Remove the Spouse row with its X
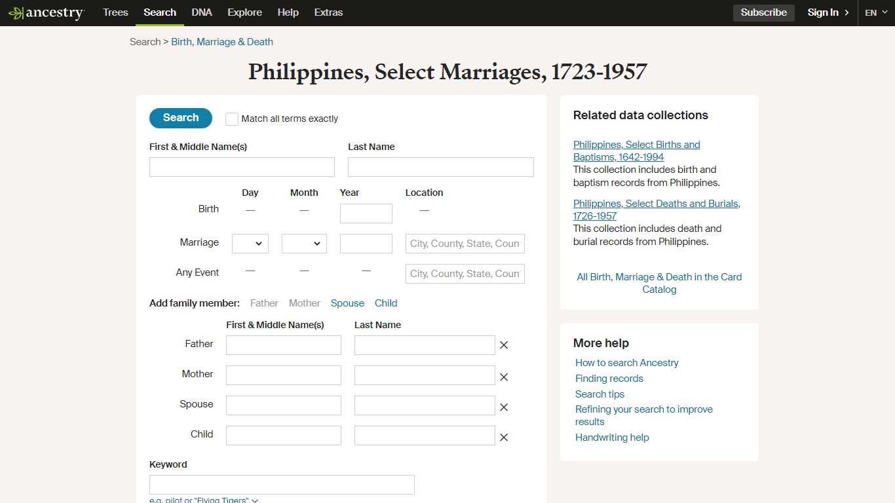Screen dimensions: 895x503 [x=504, y=407]
